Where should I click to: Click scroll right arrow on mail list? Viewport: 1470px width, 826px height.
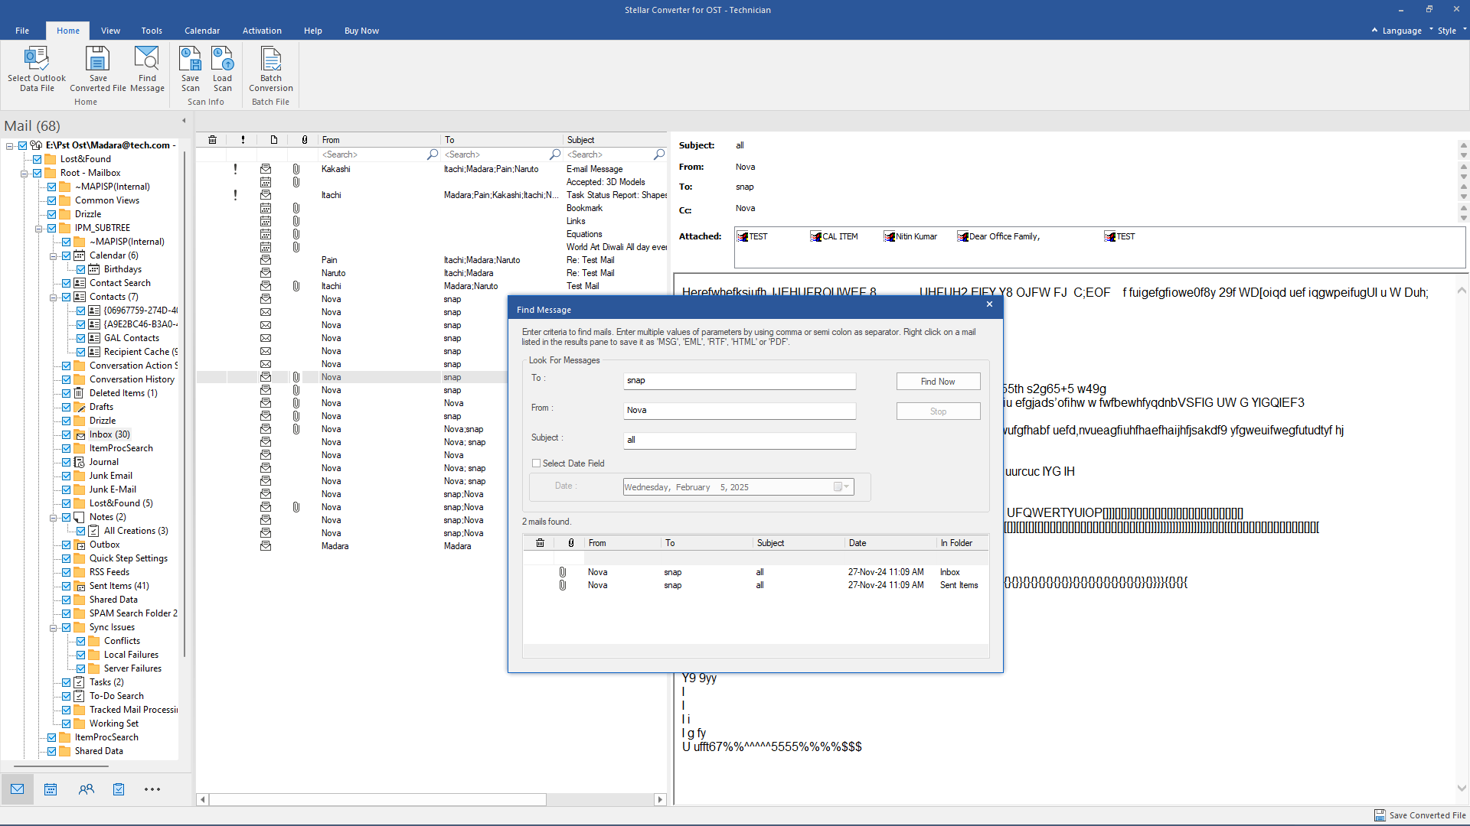click(x=660, y=799)
